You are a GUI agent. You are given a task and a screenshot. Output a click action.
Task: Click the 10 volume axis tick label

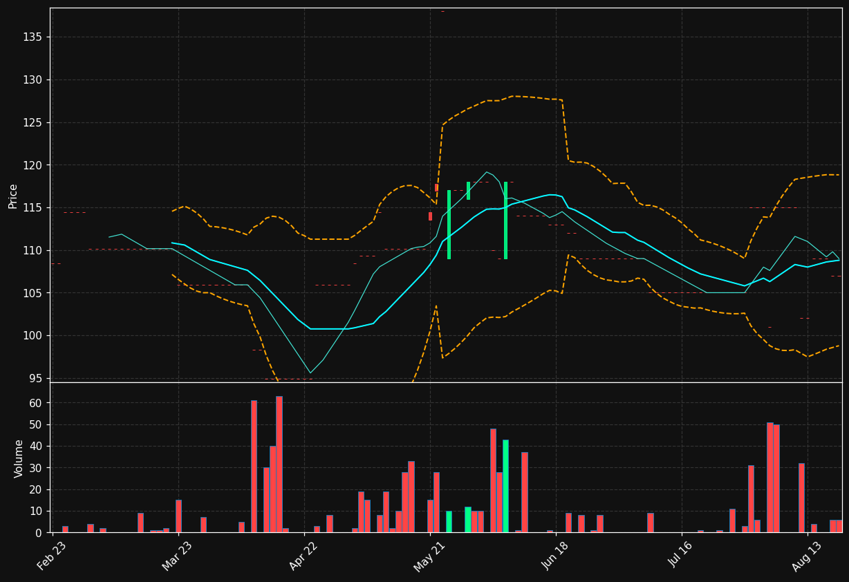[36, 511]
